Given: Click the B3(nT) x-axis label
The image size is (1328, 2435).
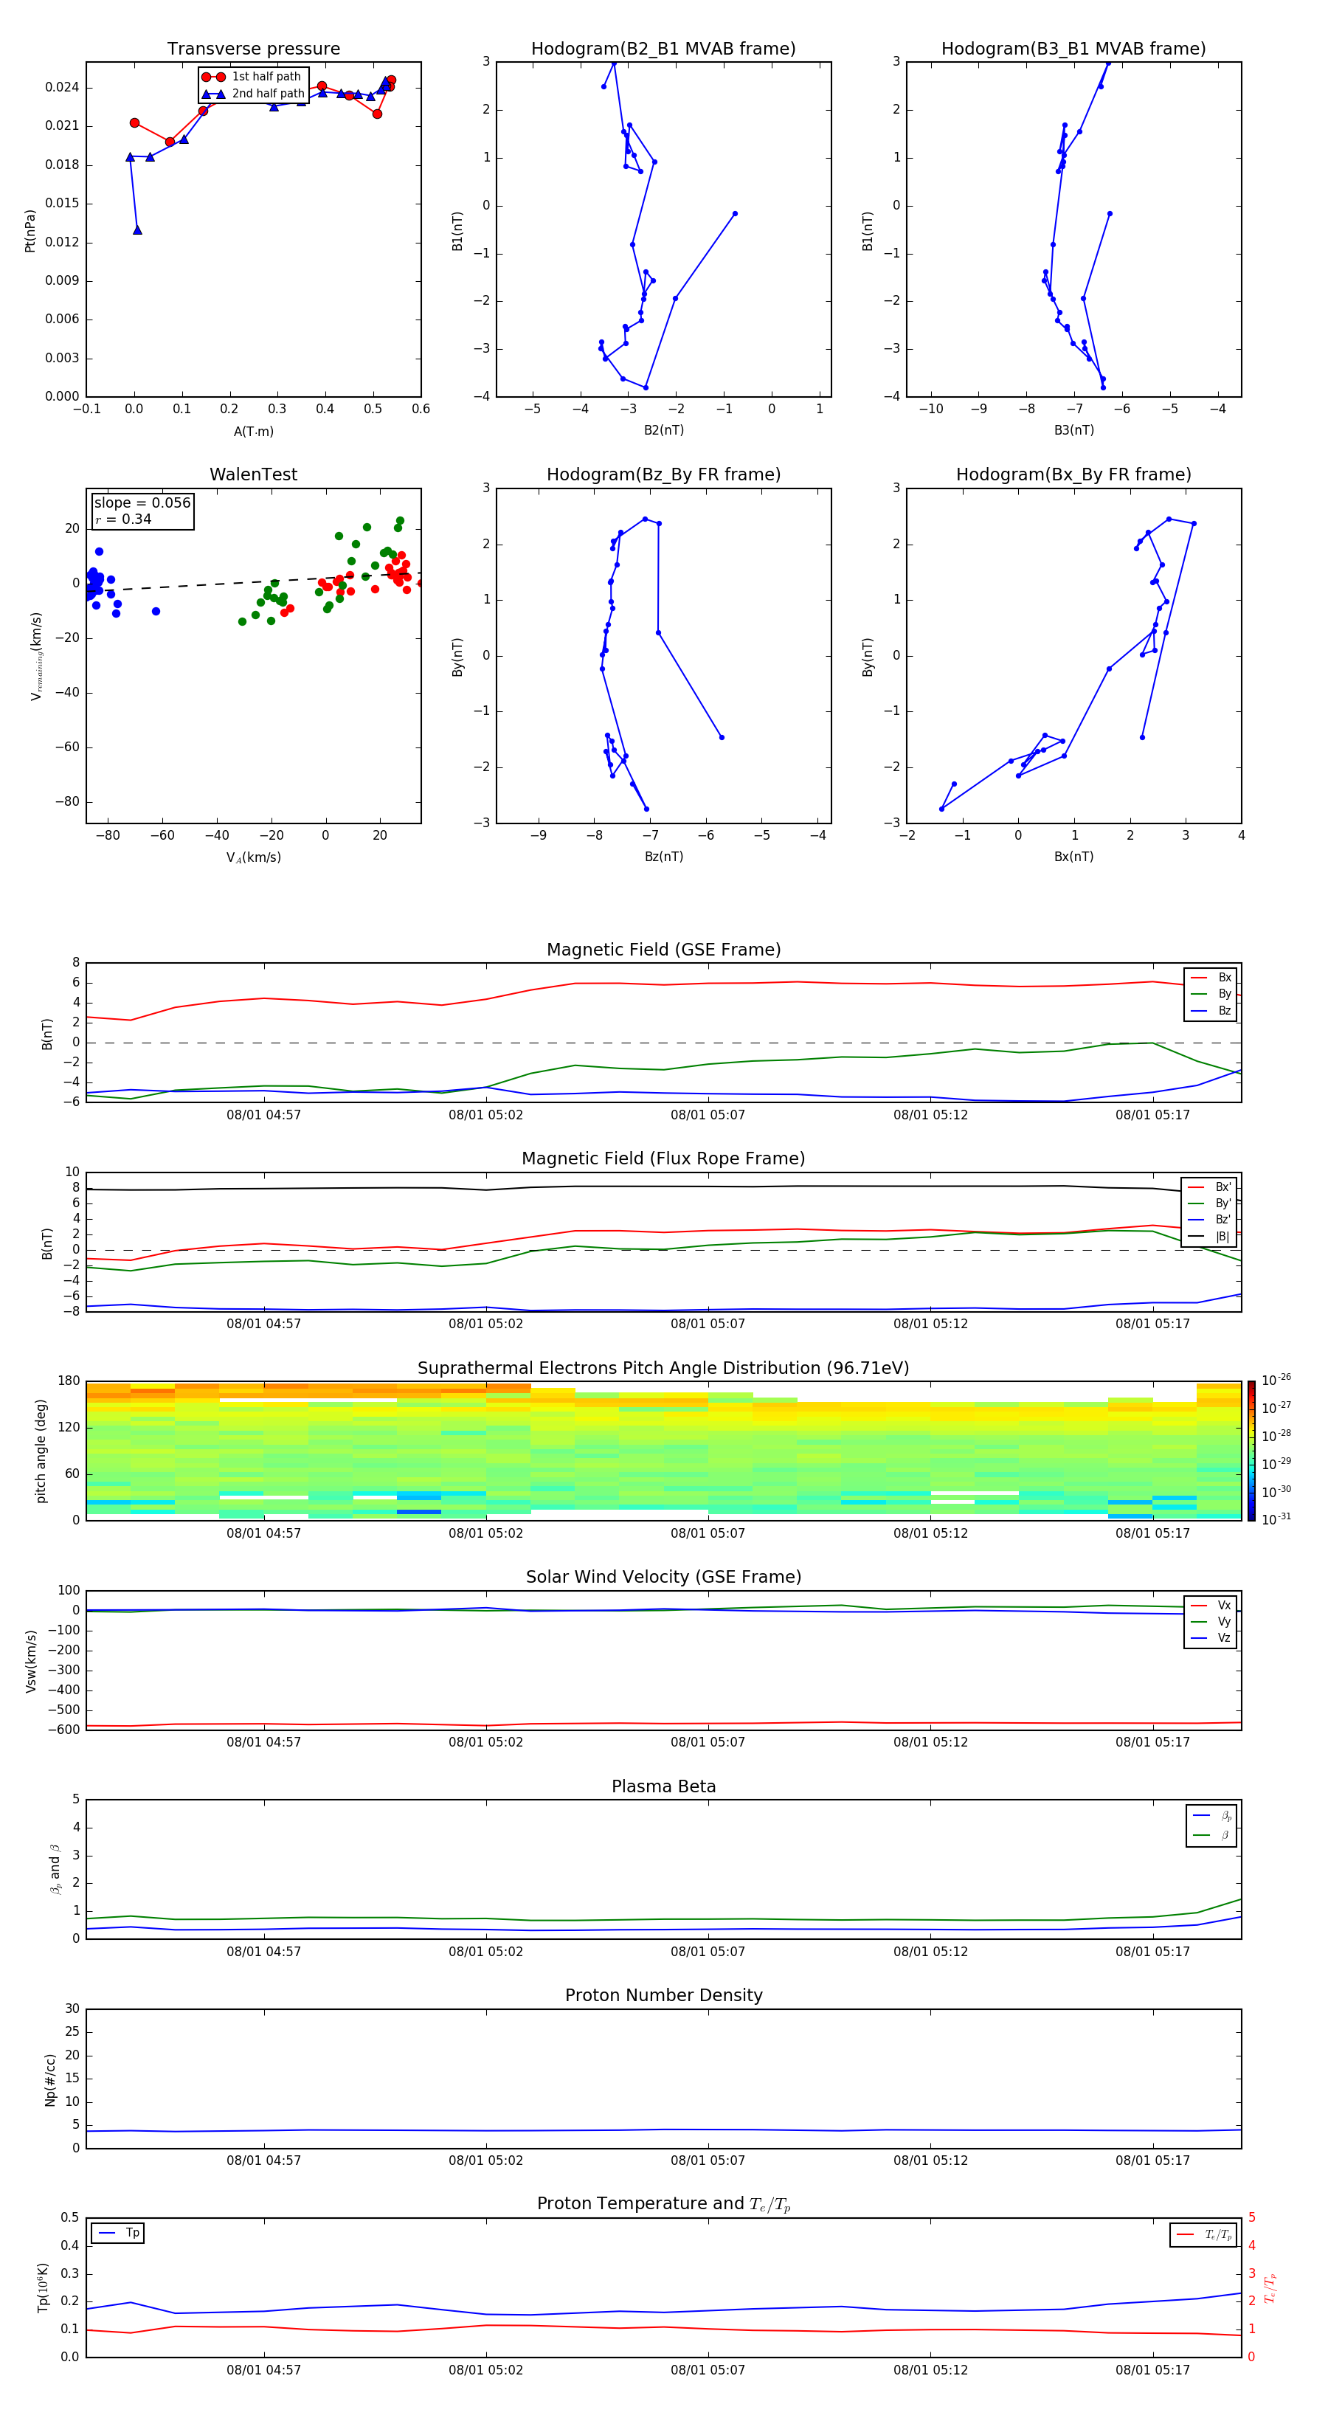Looking at the screenshot, I should [x=1073, y=431].
